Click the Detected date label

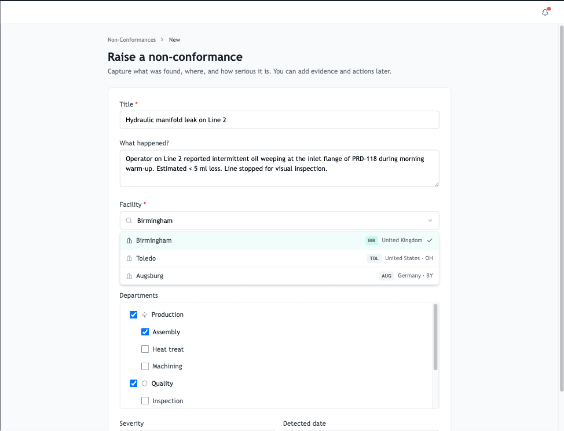point(305,423)
